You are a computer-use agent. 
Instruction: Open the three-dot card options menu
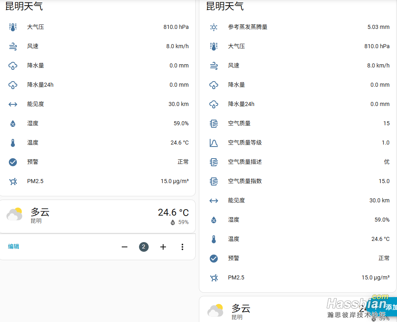click(182, 247)
